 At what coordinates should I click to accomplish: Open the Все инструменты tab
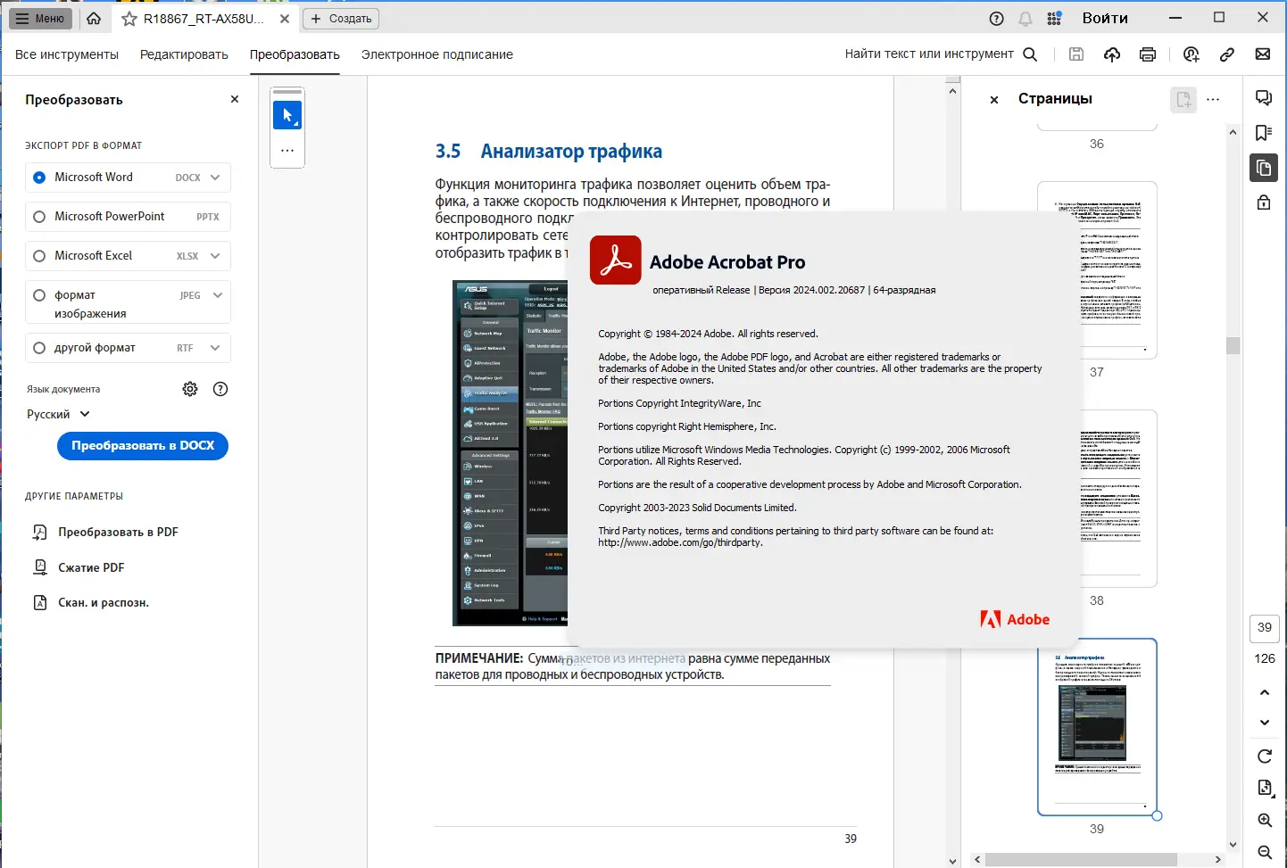67,54
